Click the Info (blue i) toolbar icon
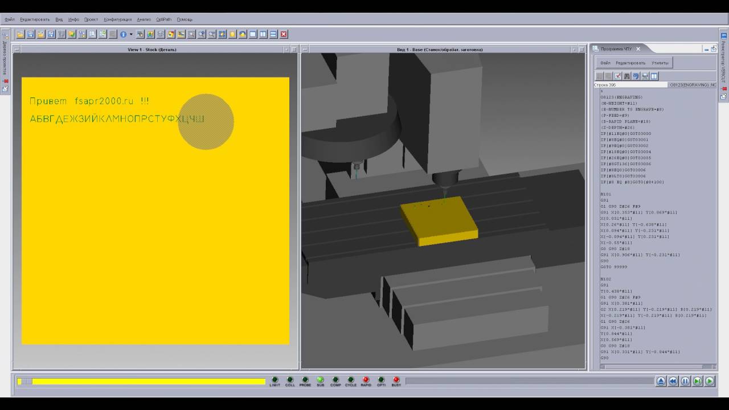 [123, 34]
